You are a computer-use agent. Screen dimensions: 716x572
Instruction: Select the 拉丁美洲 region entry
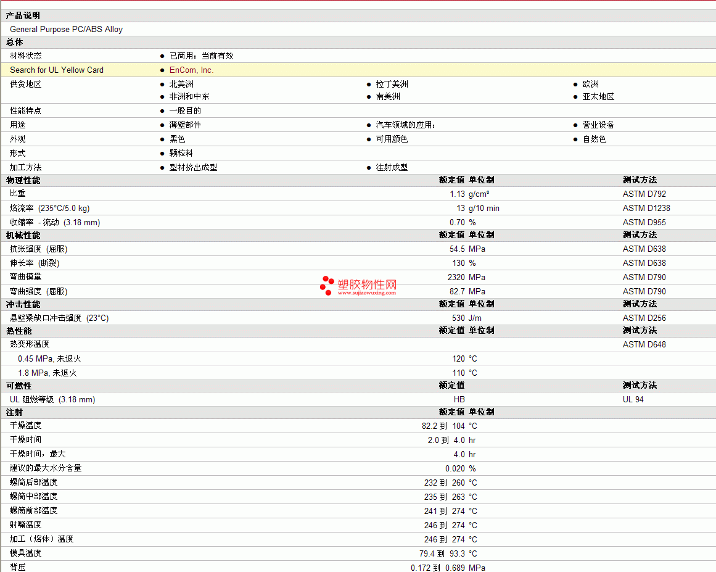pos(392,84)
